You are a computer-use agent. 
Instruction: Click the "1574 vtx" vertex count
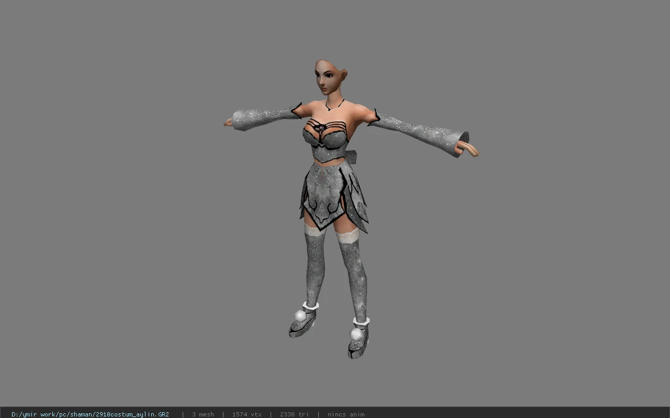click(x=247, y=414)
